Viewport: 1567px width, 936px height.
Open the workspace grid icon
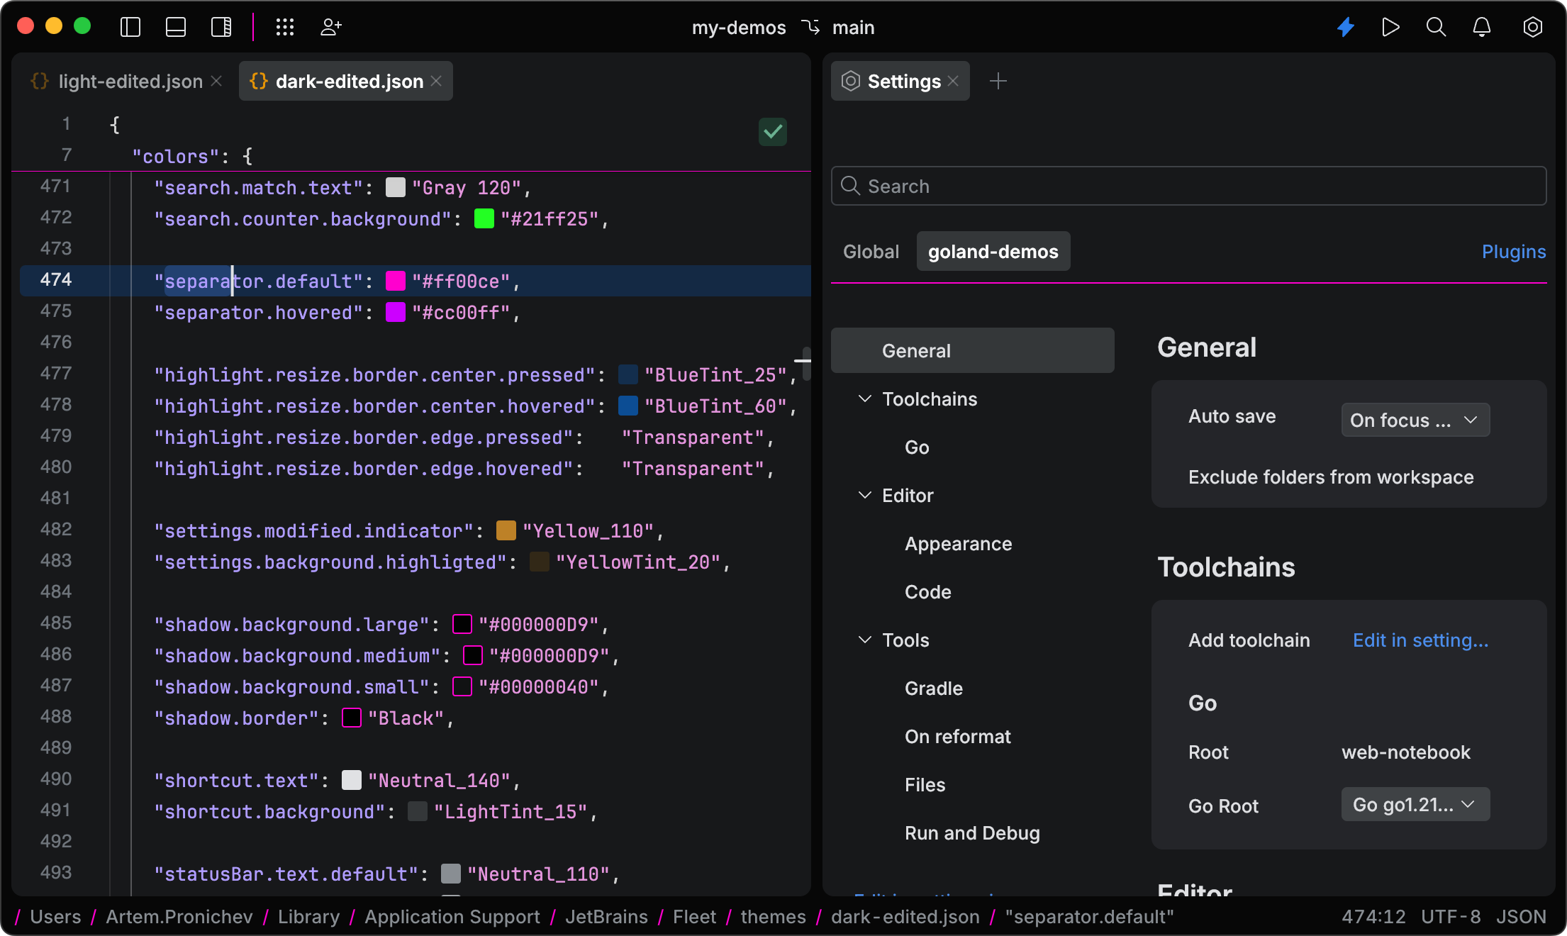pos(285,27)
